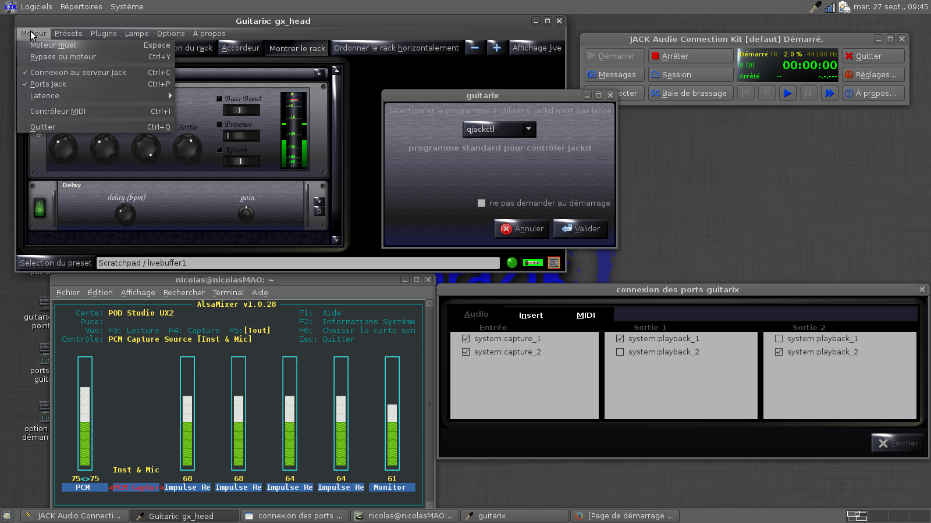The image size is (931, 523).
Task: Click Fermer in the ports connection window
Action: pyautogui.click(x=897, y=443)
